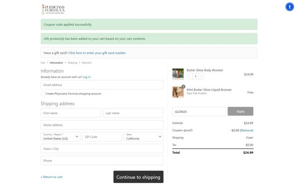This screenshot has height=184, width=298.
Task: Click the Coupon code applied successfully message
Action: 68,25
